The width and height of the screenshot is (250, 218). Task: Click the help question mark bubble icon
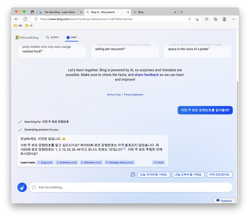pos(133,174)
